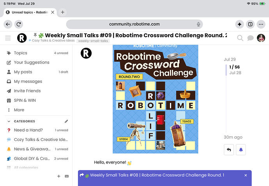Open the forum search magnifier icon
Screen dimensions: 269x186
tap(240, 38)
